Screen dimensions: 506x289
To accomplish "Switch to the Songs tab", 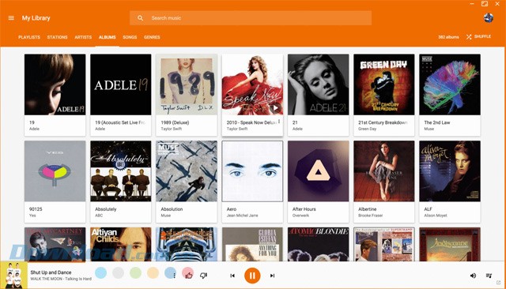I will pyautogui.click(x=130, y=37).
